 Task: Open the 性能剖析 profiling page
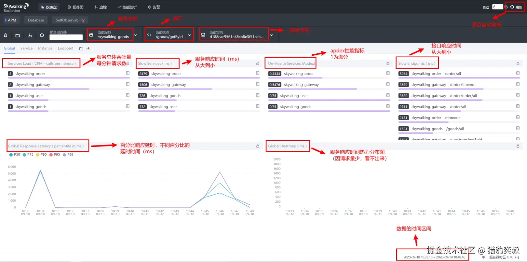point(127,7)
